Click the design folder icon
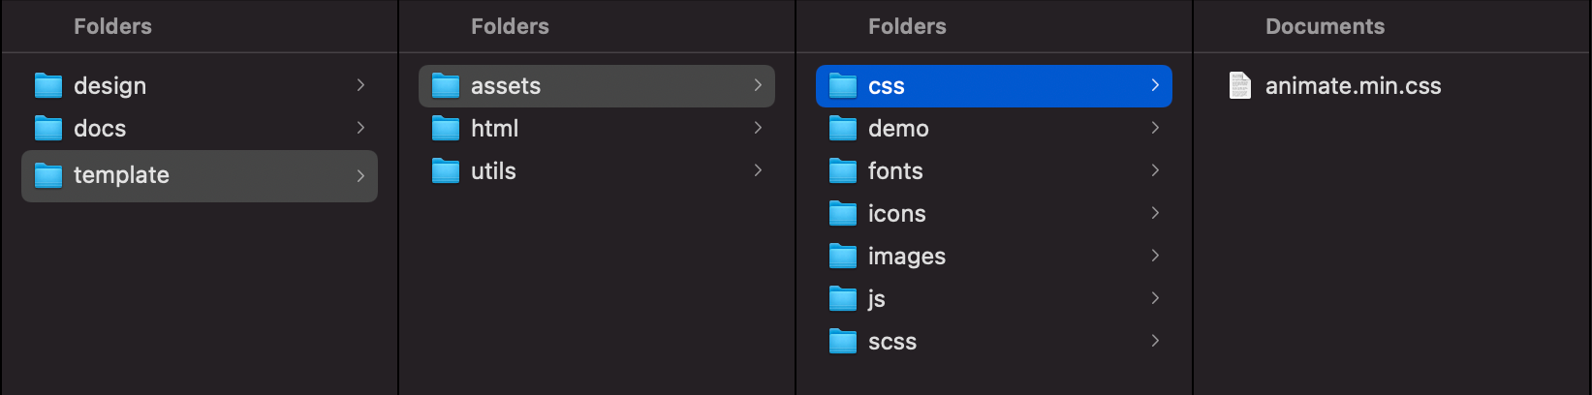 click(48, 86)
